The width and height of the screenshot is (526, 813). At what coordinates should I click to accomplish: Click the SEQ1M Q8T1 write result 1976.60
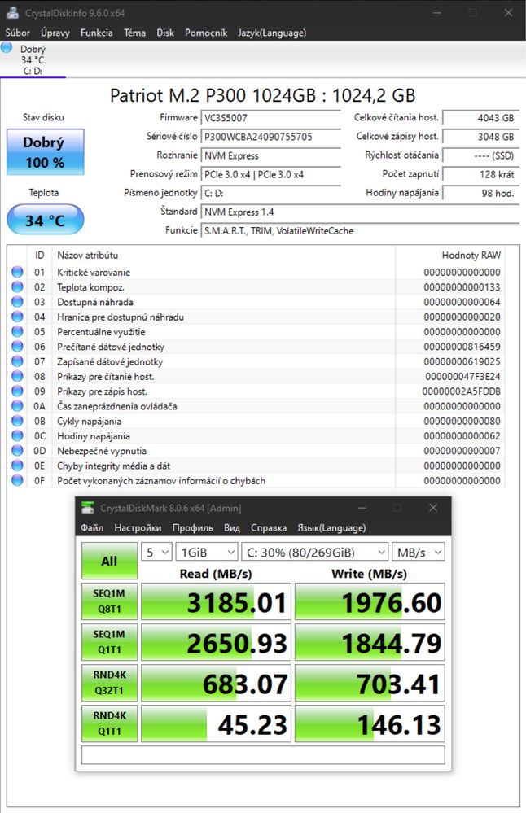[370, 601]
